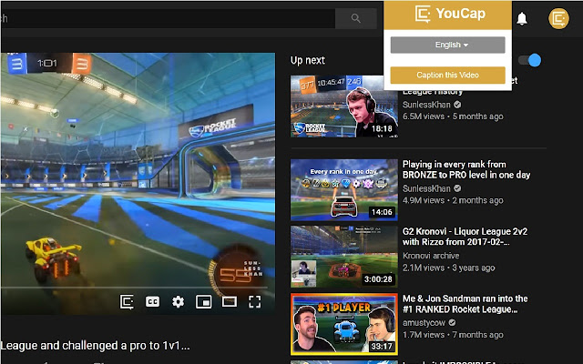Open Me & Jon Sandman video title
This screenshot has width=583, height=364.
pos(465,304)
